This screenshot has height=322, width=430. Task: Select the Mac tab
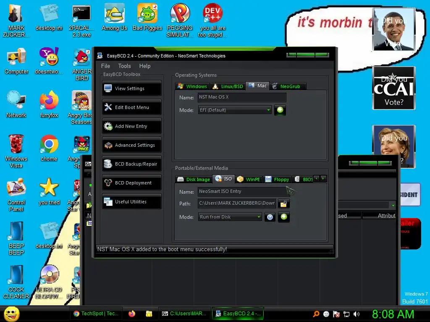[x=257, y=86]
